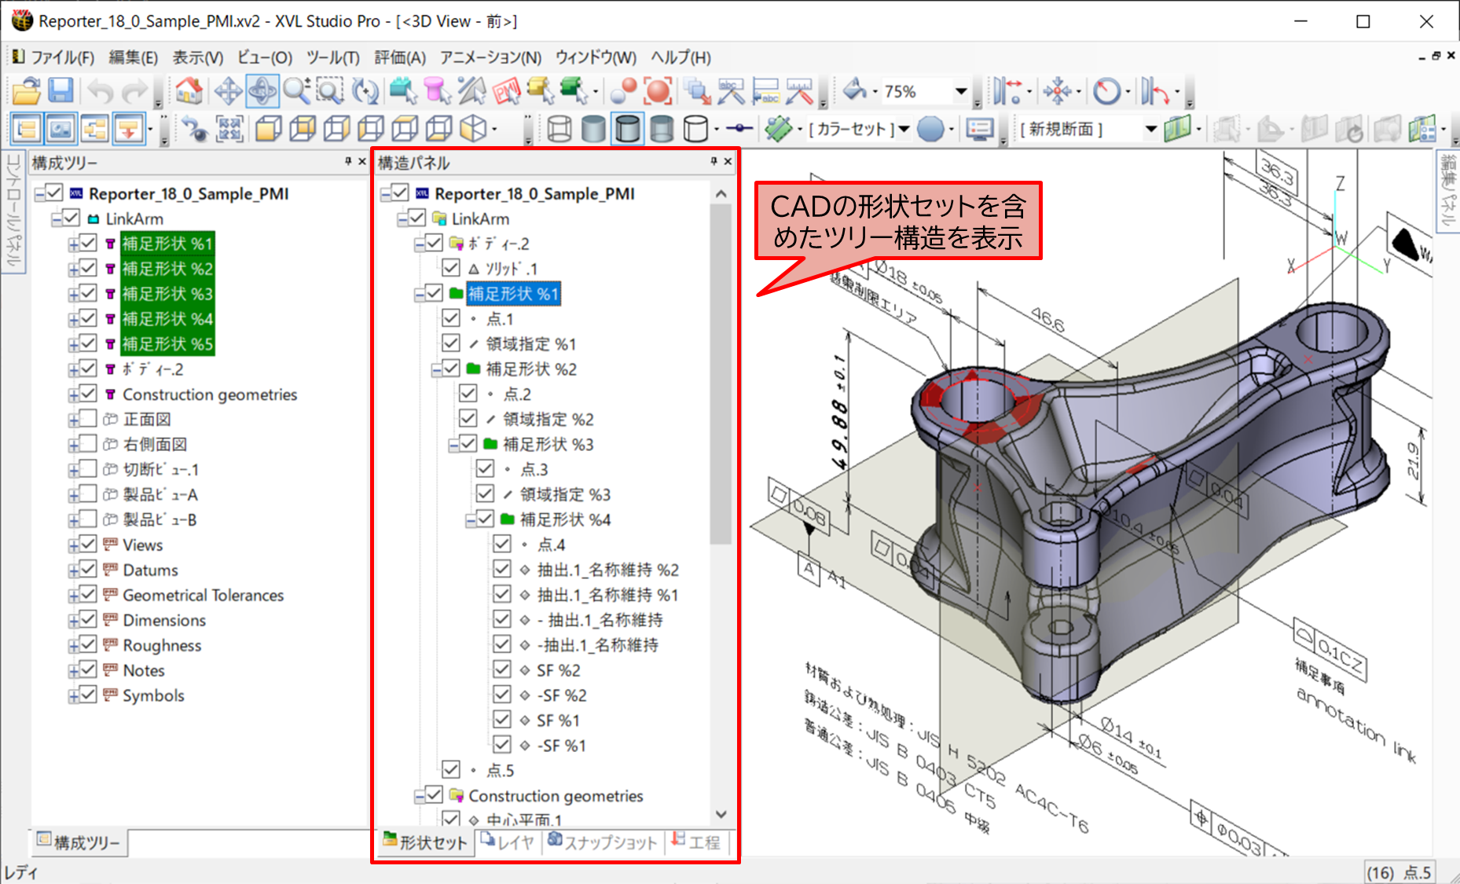
Task: Select the 補足形状 %3 item in 構成ツリー
Action: point(167,294)
